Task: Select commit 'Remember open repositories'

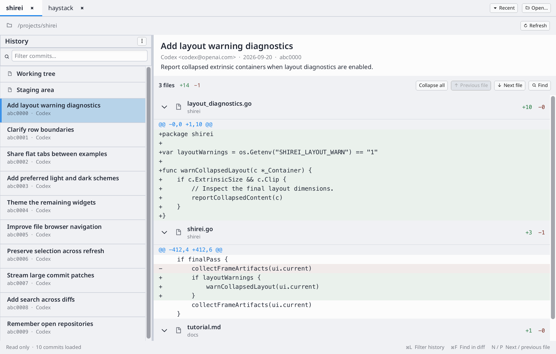Action: pos(73,329)
